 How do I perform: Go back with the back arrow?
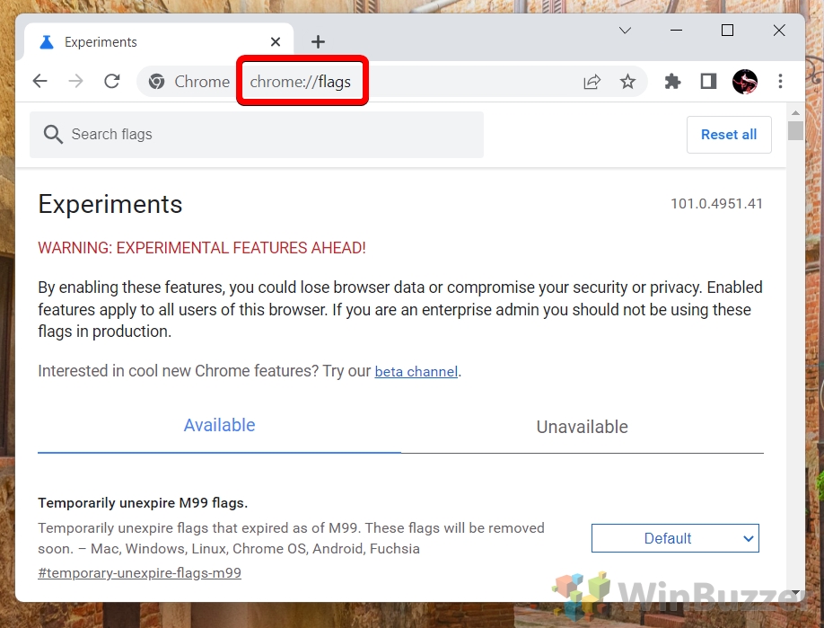39,81
